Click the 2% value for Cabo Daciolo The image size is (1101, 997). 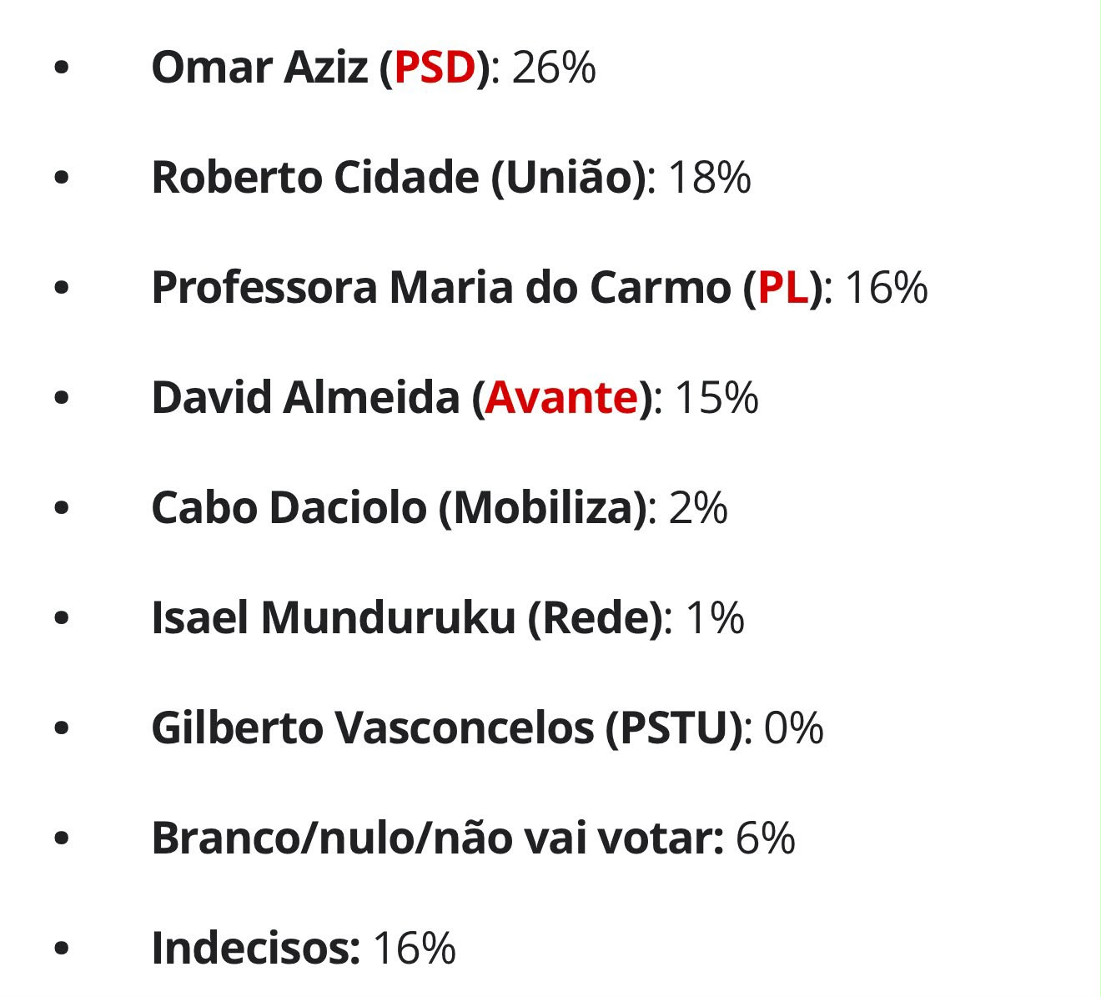698,508
